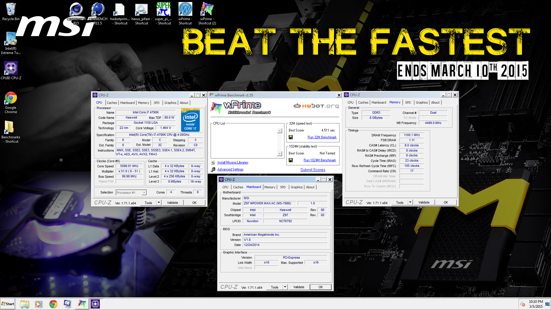This screenshot has width=551, height=310.
Task: Switch to SPD tab in left CPU-Z
Action: click(156, 103)
